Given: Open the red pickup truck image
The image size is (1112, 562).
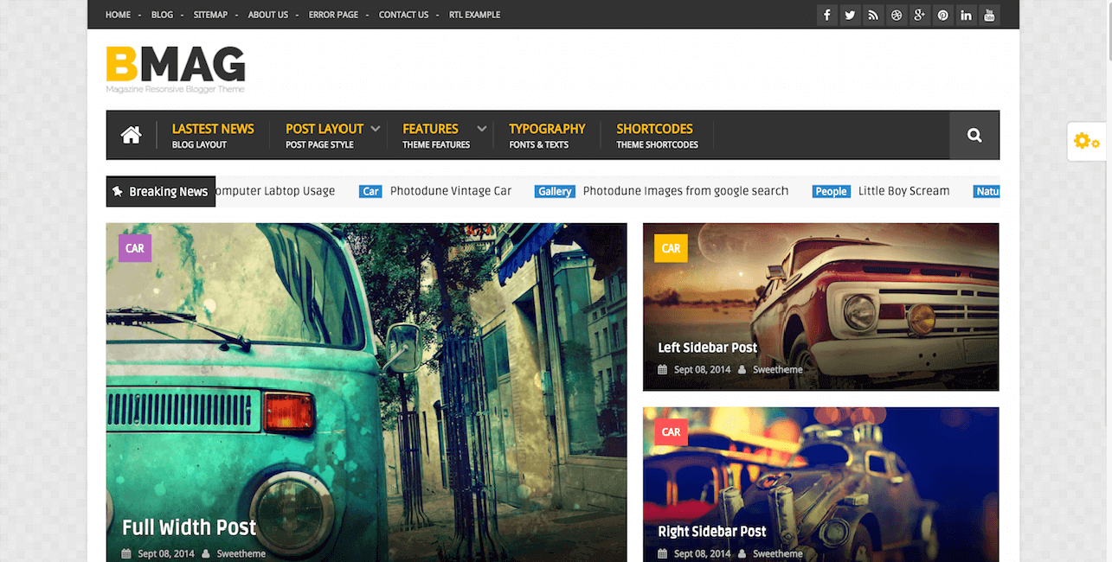Looking at the screenshot, I should (x=820, y=307).
